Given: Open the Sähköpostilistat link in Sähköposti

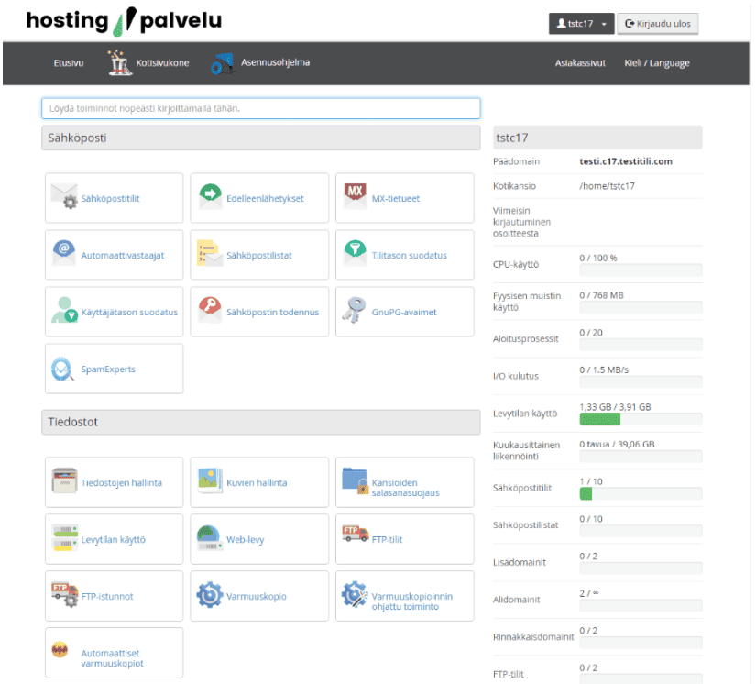Looking at the screenshot, I should click(x=259, y=255).
